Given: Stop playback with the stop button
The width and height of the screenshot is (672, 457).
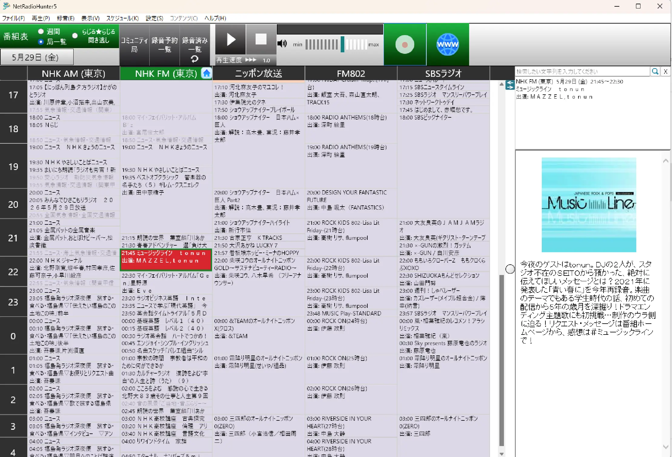Looking at the screenshot, I should (x=261, y=40).
